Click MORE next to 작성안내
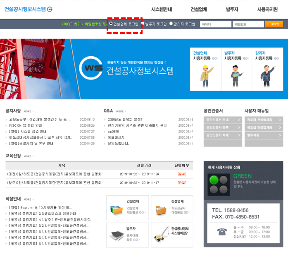Image resolution: width=288 pixels, height=257 pixels. 29,199
